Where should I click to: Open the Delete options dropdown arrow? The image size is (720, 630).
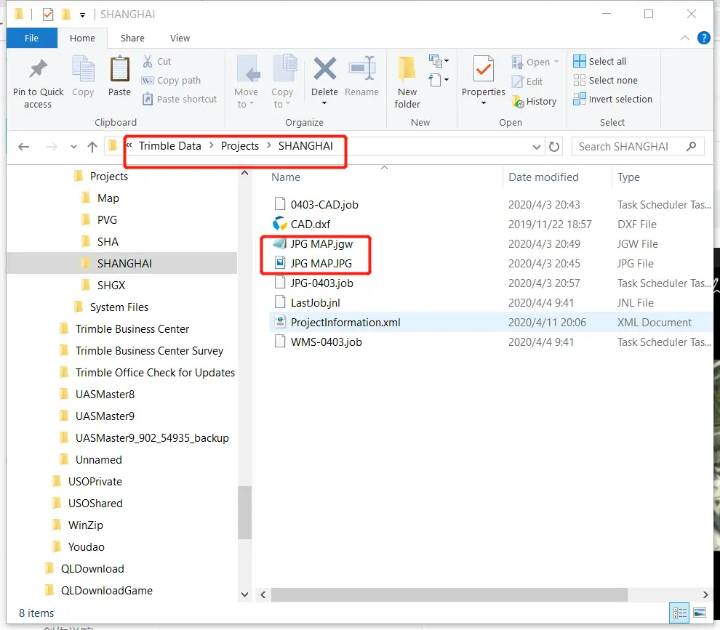(324, 103)
